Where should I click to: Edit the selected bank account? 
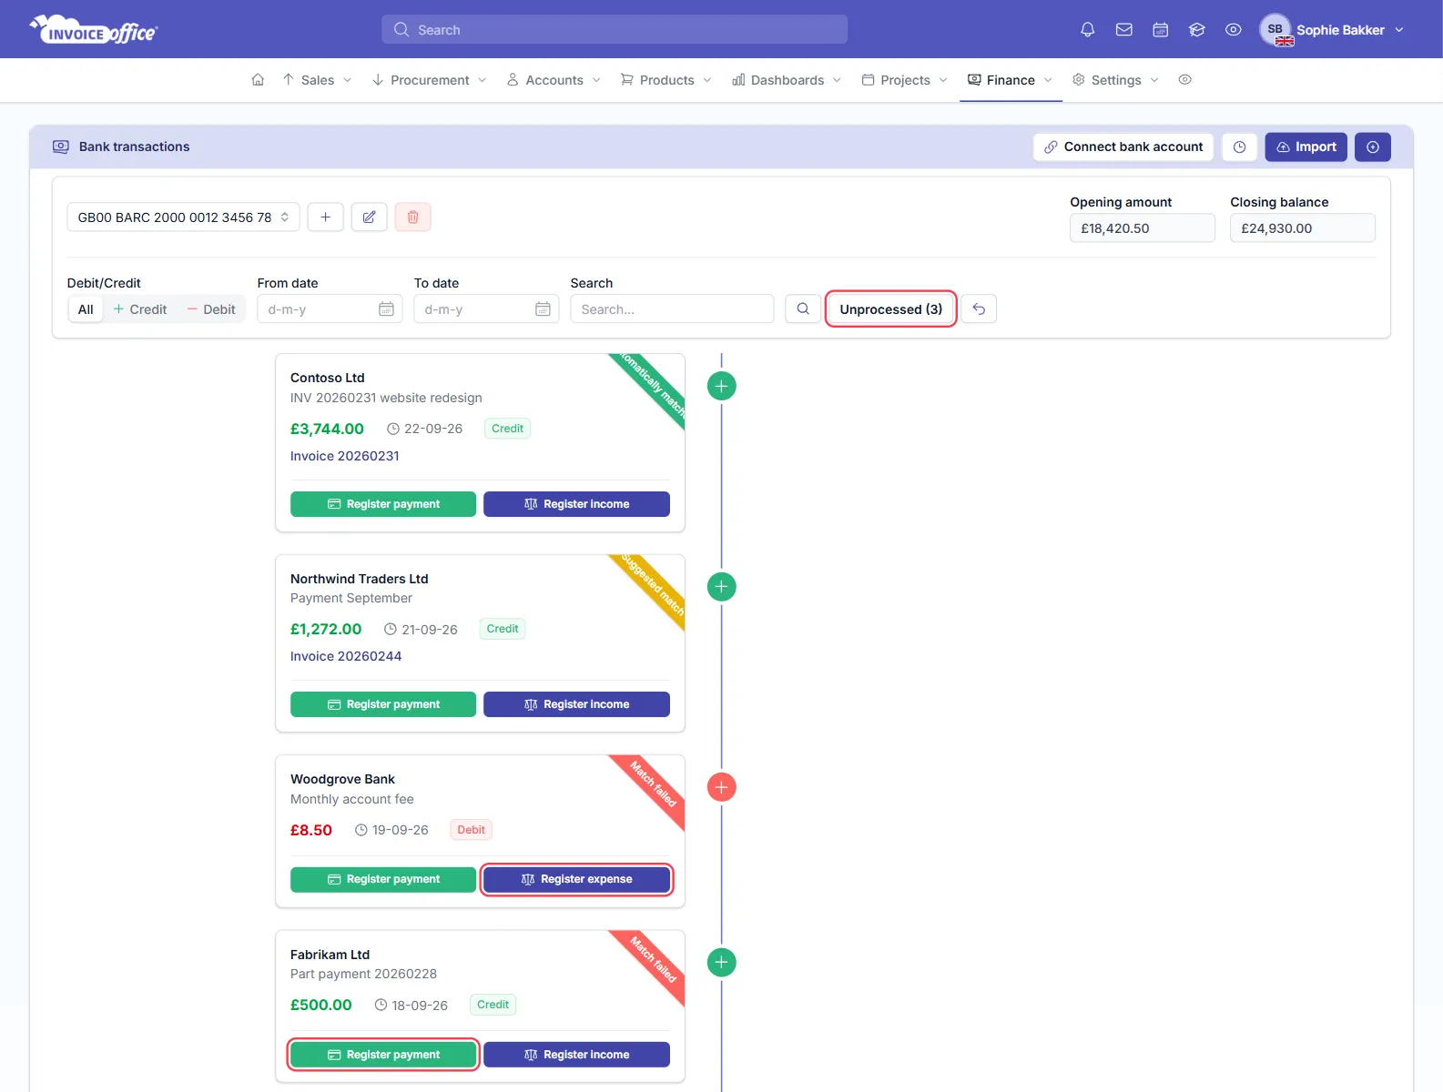(369, 217)
